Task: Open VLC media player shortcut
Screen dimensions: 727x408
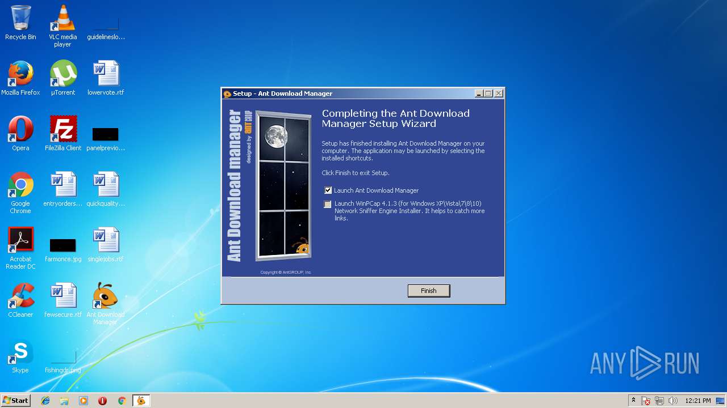Action: click(x=62, y=26)
